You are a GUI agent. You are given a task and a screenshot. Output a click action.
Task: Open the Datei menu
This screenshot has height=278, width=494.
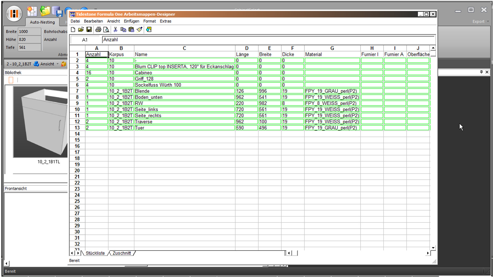click(75, 21)
